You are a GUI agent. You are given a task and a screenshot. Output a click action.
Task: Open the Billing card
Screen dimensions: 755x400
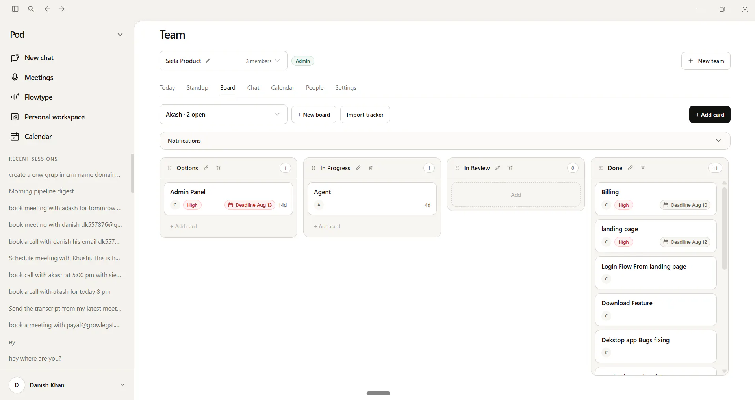point(656,198)
